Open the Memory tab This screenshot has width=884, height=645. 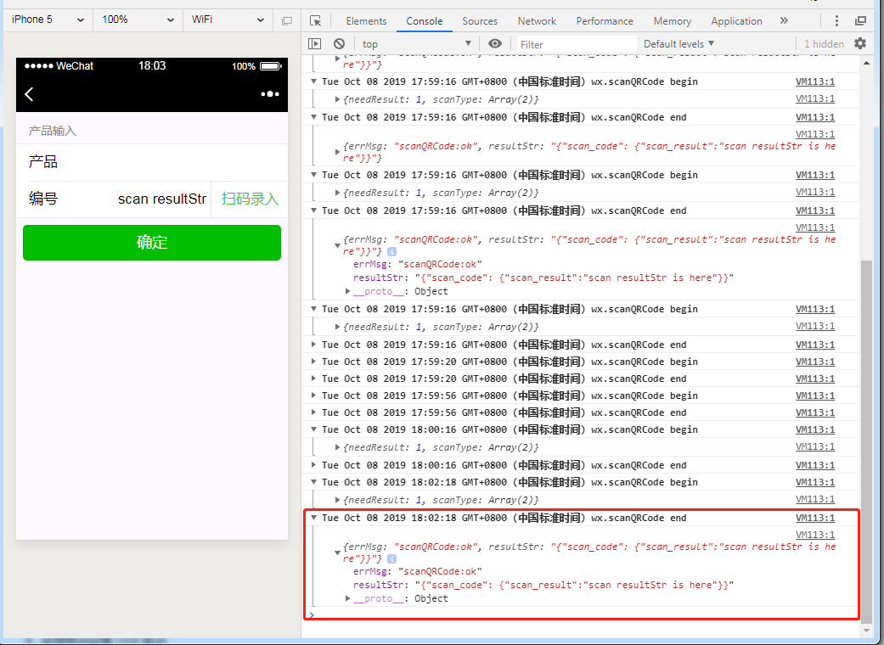pyautogui.click(x=672, y=21)
